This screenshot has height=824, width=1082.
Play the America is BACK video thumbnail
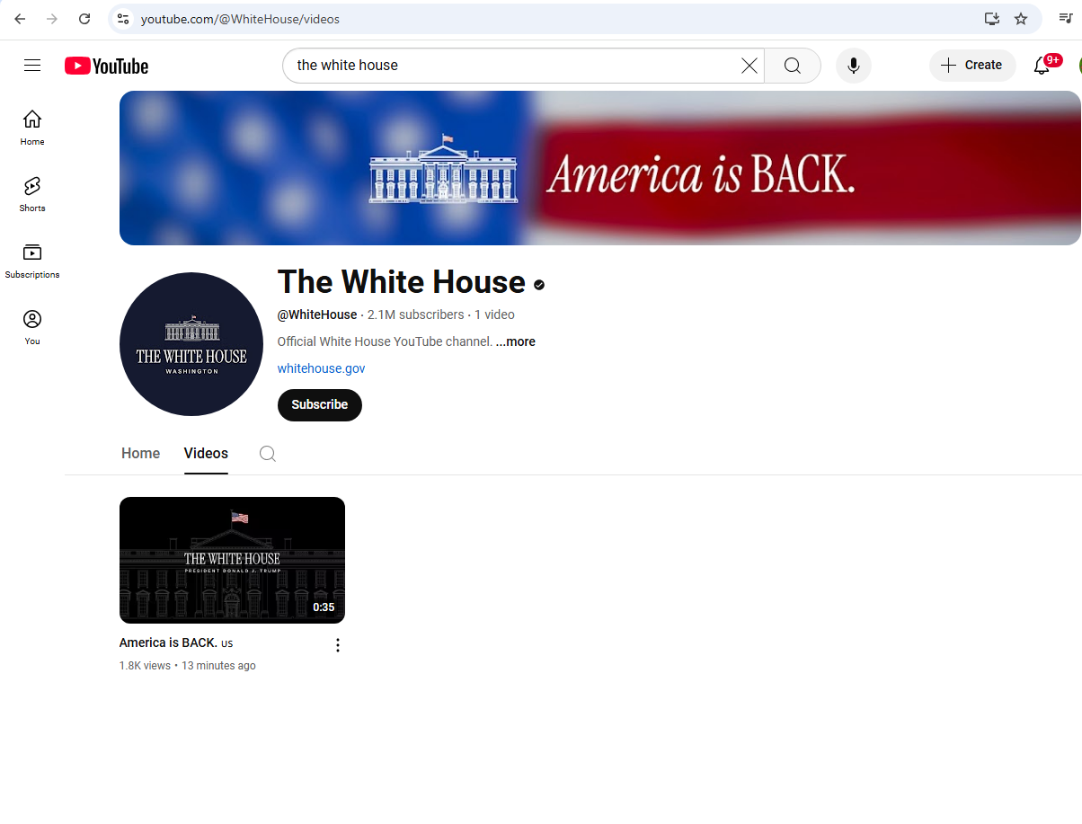232,560
